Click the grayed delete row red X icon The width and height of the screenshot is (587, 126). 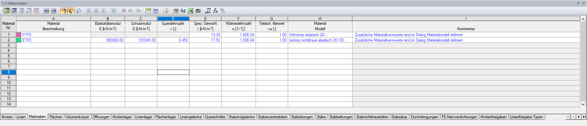tap(123, 11)
